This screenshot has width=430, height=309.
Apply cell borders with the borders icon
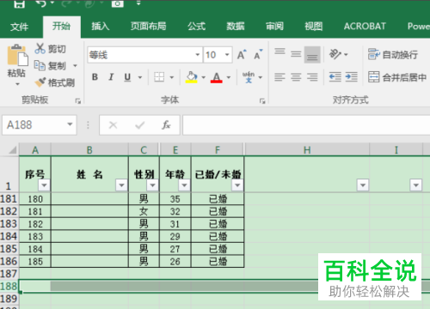coord(159,77)
